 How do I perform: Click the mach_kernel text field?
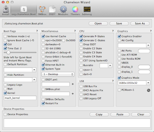point(20,98)
